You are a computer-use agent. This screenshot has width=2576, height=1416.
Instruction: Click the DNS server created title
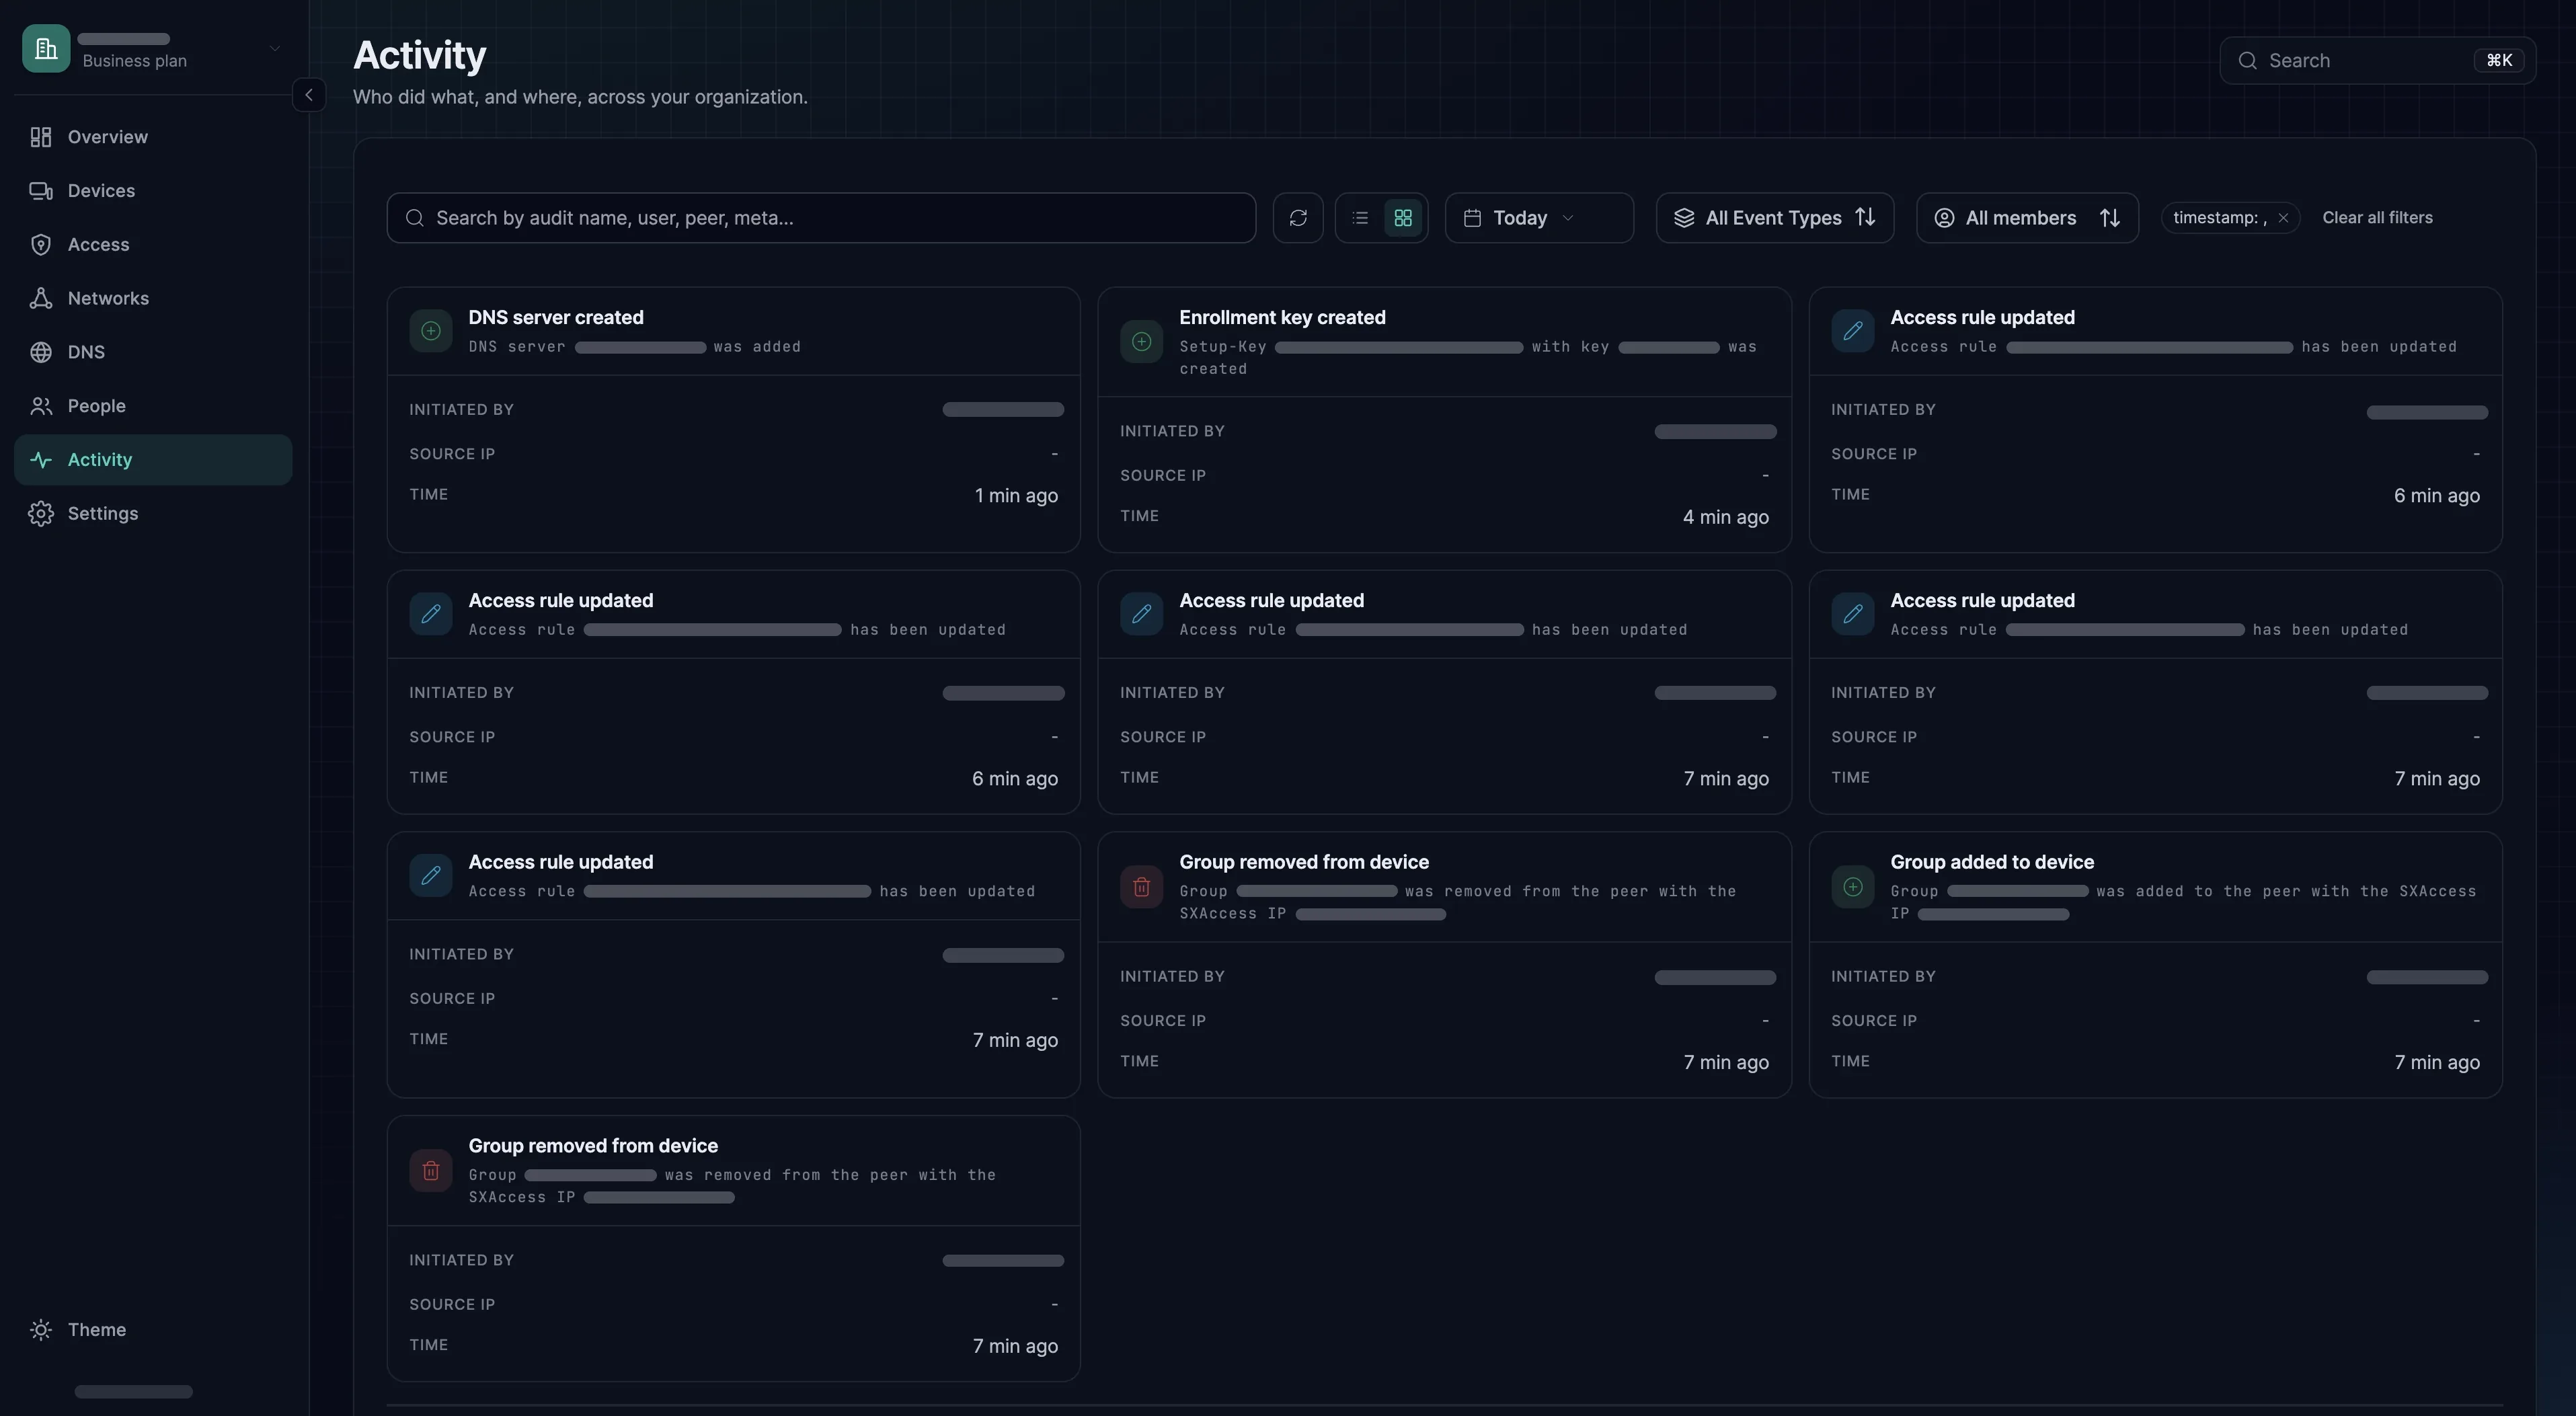point(556,318)
